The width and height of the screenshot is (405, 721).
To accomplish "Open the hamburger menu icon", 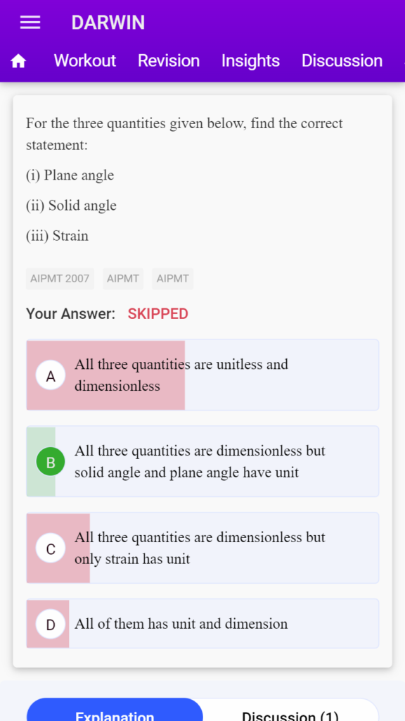I will click(30, 23).
